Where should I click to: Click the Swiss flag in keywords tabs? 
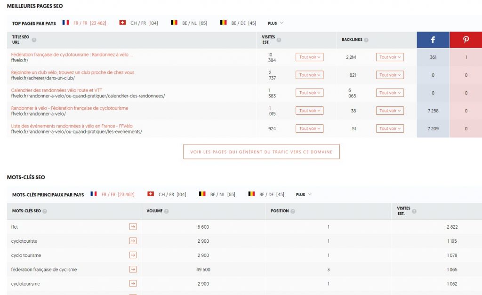coord(150,194)
